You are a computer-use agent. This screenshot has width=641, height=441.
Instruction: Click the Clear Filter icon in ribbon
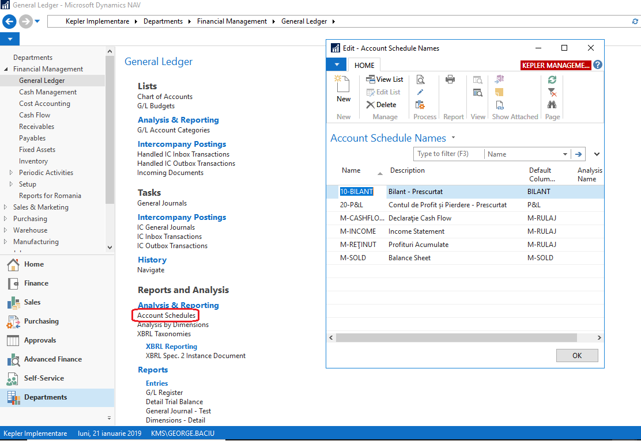point(552,92)
